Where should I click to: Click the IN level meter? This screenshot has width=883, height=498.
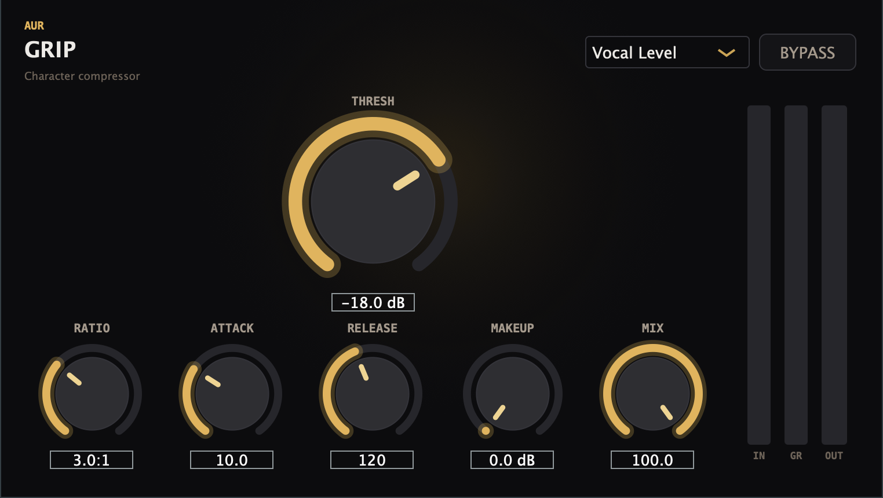point(759,275)
